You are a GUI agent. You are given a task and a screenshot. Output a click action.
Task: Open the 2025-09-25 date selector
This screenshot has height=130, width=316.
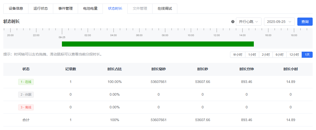coord(279,22)
